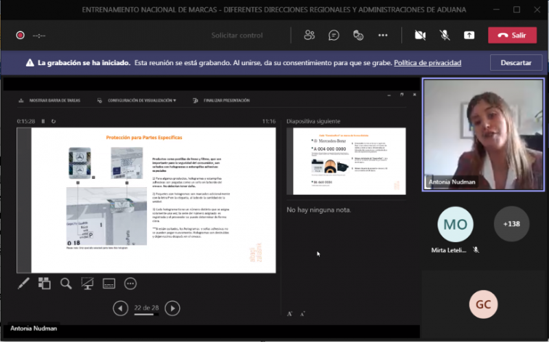Toggle black out slideshow screen
Image resolution: width=549 pixels, height=342 pixels.
[87, 283]
